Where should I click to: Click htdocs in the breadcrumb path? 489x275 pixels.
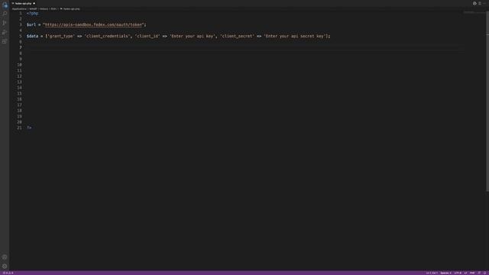tap(44, 9)
